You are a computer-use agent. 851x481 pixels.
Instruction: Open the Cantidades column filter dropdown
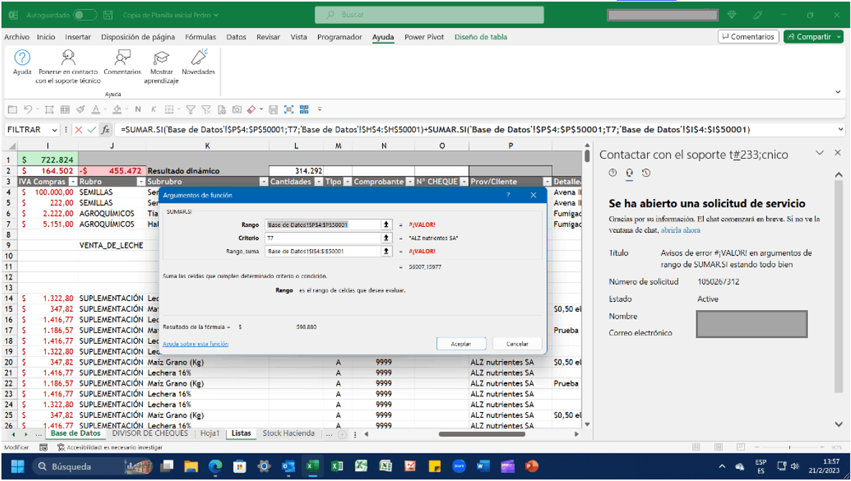[x=319, y=182]
